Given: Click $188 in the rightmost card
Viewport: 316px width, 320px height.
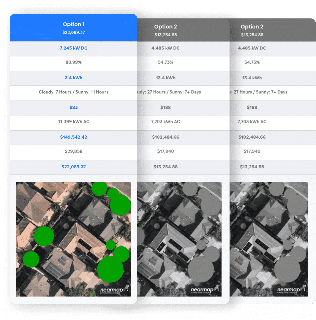Looking at the screenshot, I should coord(252,107).
